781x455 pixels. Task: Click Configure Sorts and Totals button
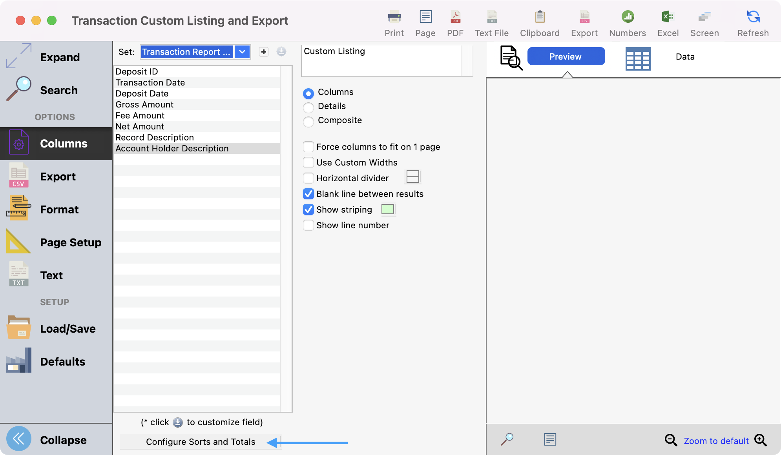point(201,442)
